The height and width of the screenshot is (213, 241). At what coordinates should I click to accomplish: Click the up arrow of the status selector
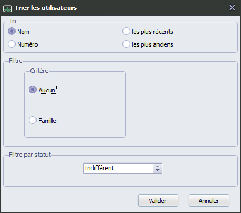[157, 166]
